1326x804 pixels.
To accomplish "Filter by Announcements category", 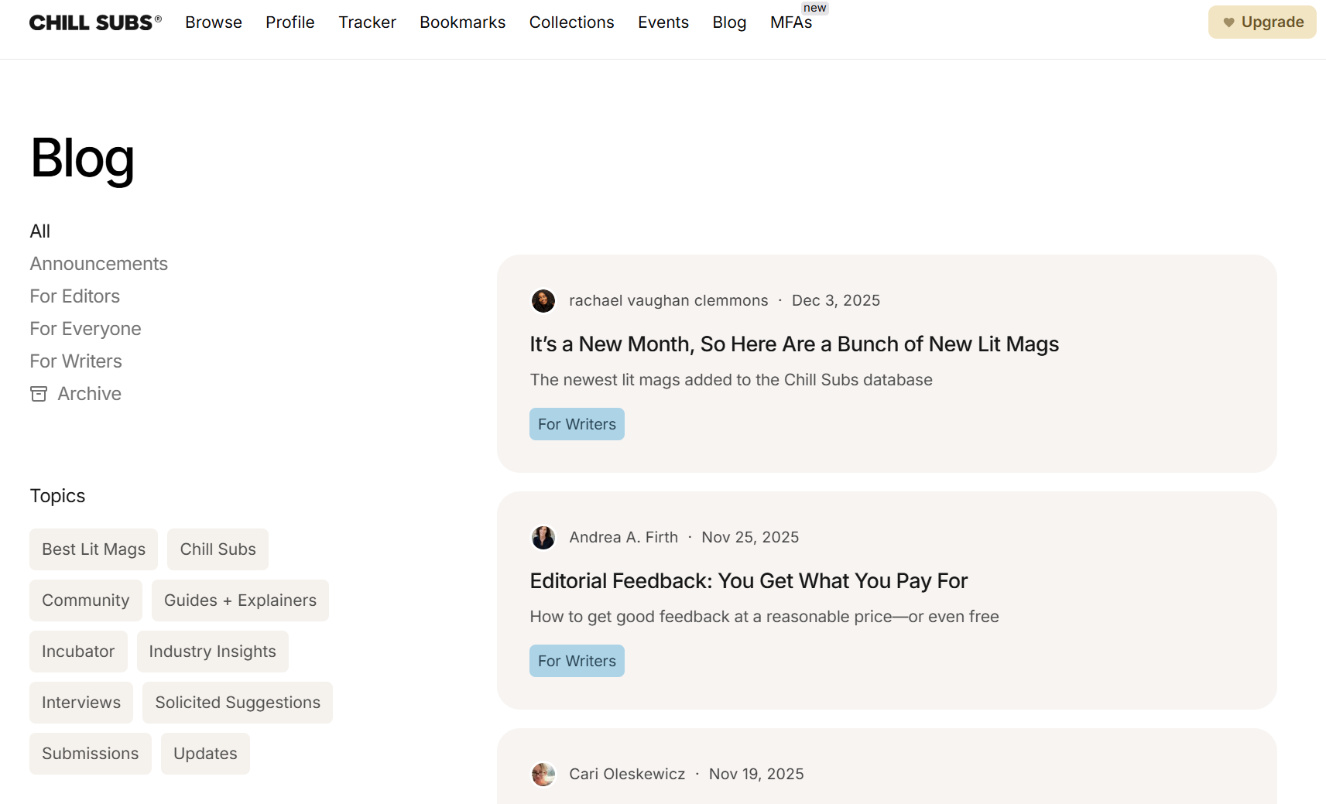I will pyautogui.click(x=99, y=264).
